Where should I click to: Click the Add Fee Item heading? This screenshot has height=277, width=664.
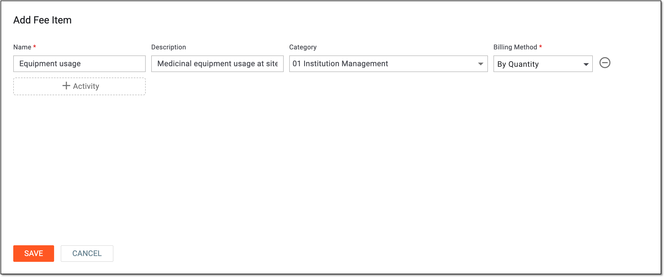click(43, 20)
